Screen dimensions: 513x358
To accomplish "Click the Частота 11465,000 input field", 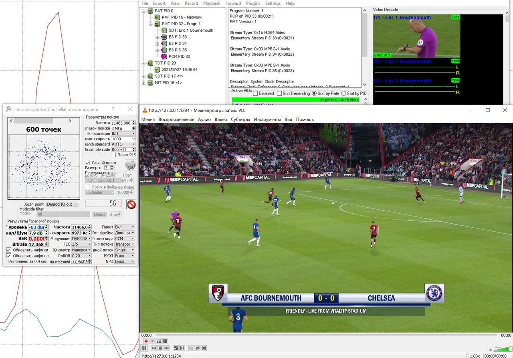I will (x=121, y=123).
